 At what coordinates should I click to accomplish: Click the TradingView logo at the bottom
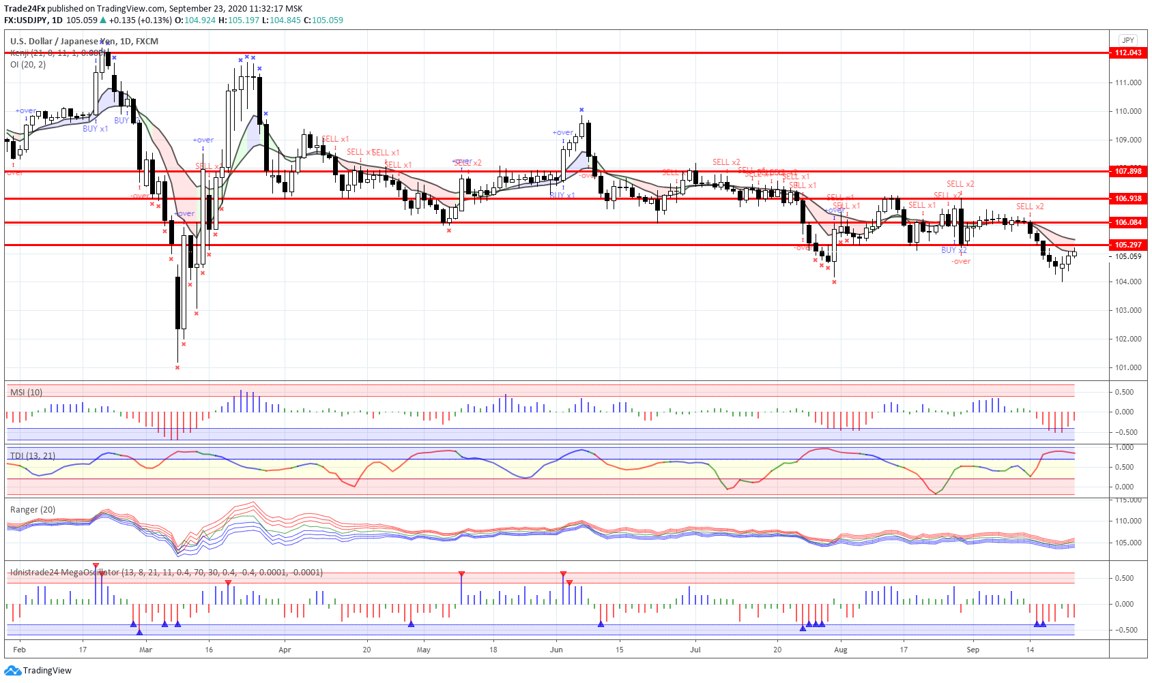38,671
